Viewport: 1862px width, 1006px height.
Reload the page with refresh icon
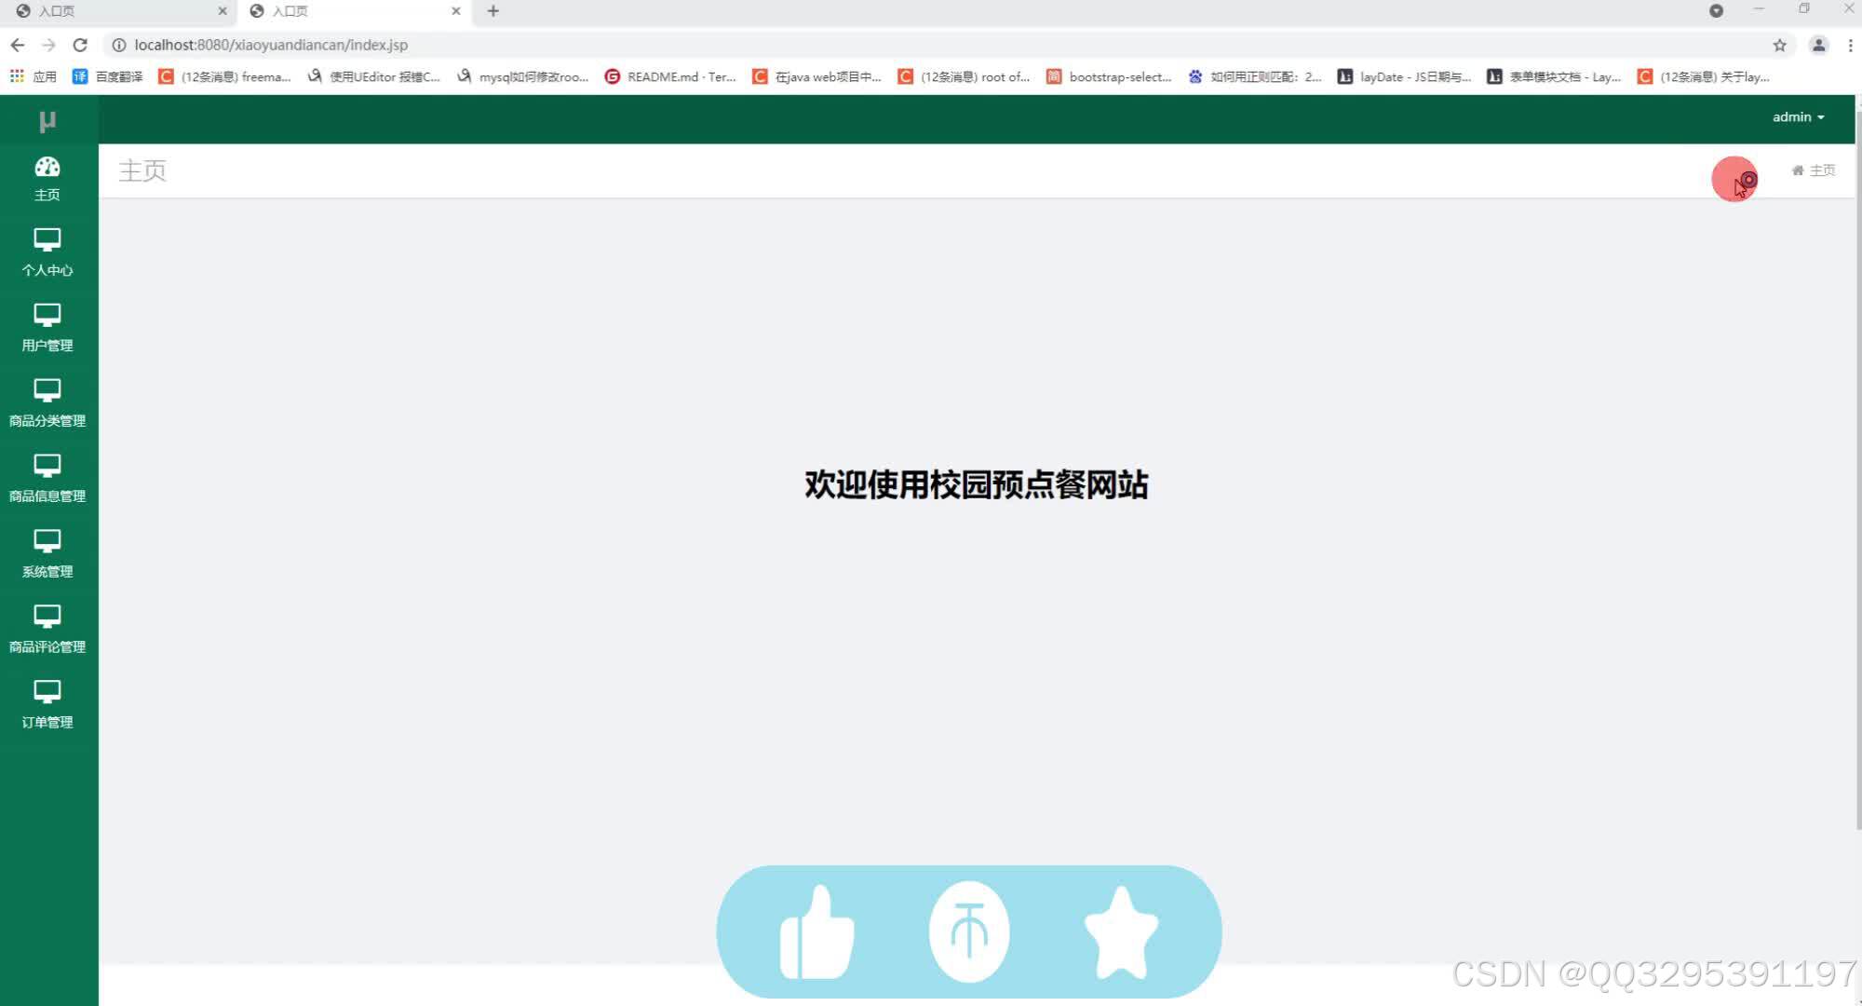(x=80, y=45)
